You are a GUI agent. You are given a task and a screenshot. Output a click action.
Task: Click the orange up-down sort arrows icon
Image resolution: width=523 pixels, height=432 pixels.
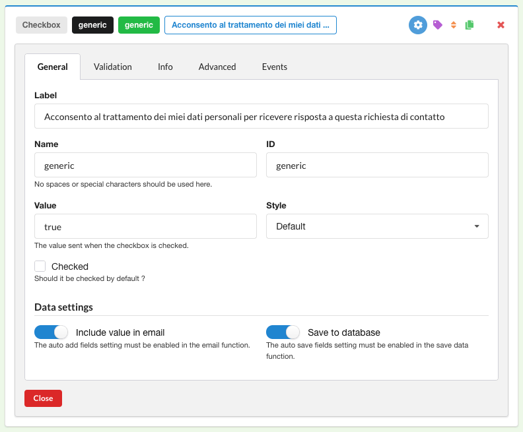tap(454, 25)
